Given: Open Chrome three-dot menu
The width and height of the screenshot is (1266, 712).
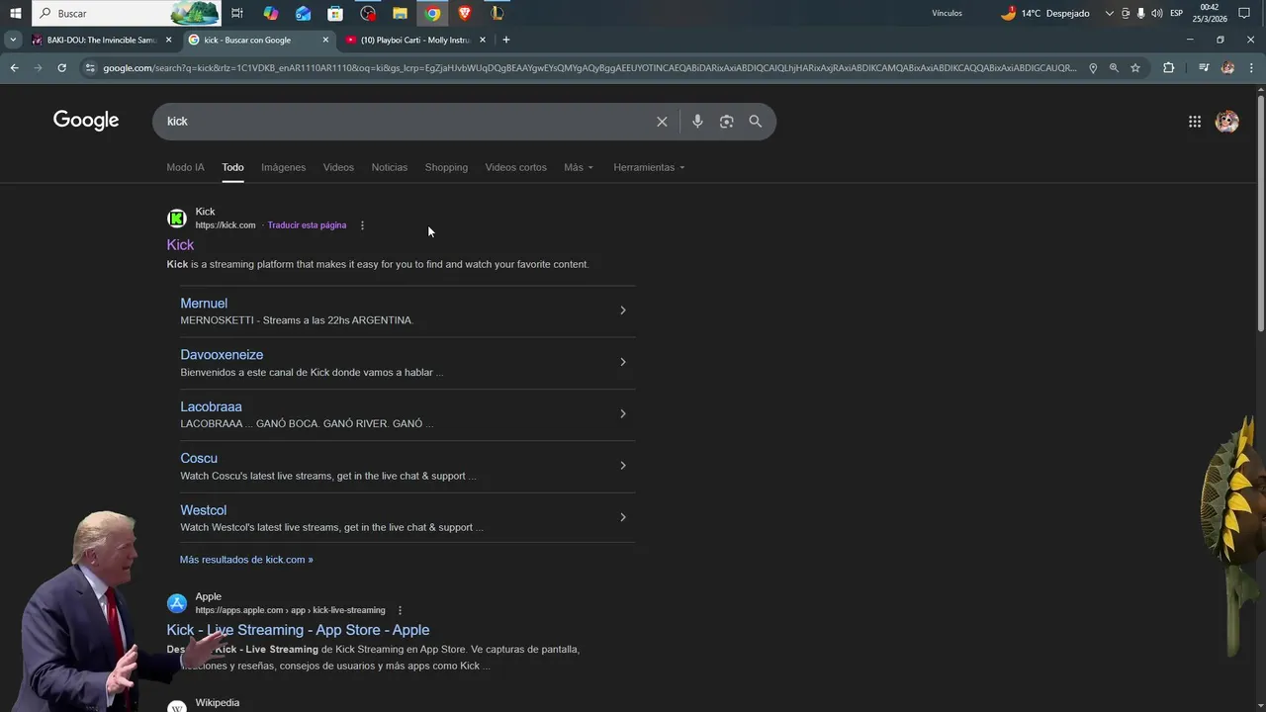Looking at the screenshot, I should [1251, 68].
